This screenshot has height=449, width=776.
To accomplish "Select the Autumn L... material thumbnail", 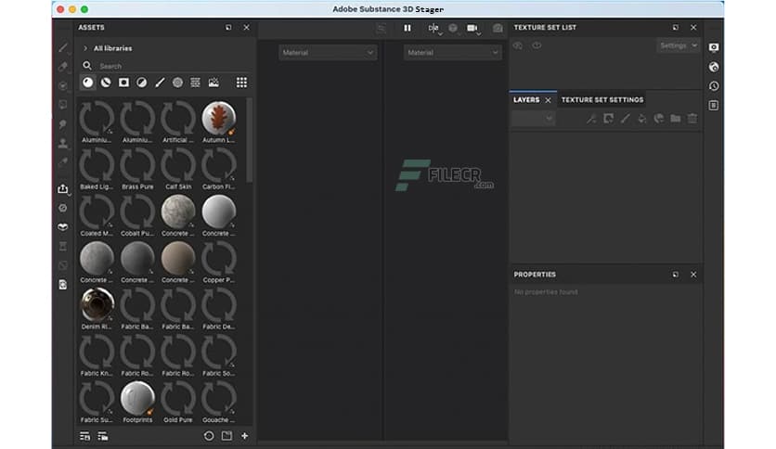I will pyautogui.click(x=218, y=118).
